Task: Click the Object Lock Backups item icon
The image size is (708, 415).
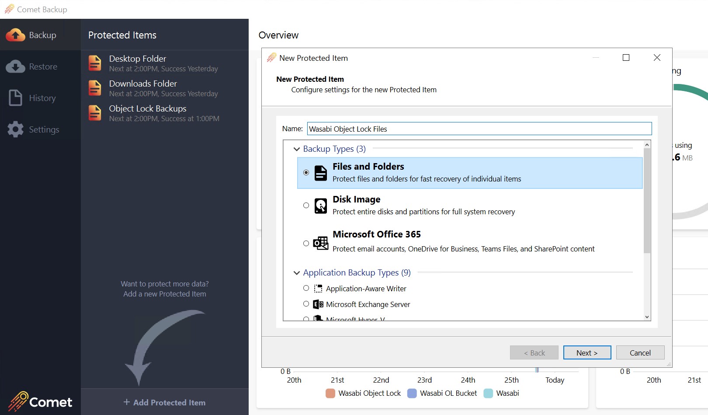Action: click(x=95, y=113)
